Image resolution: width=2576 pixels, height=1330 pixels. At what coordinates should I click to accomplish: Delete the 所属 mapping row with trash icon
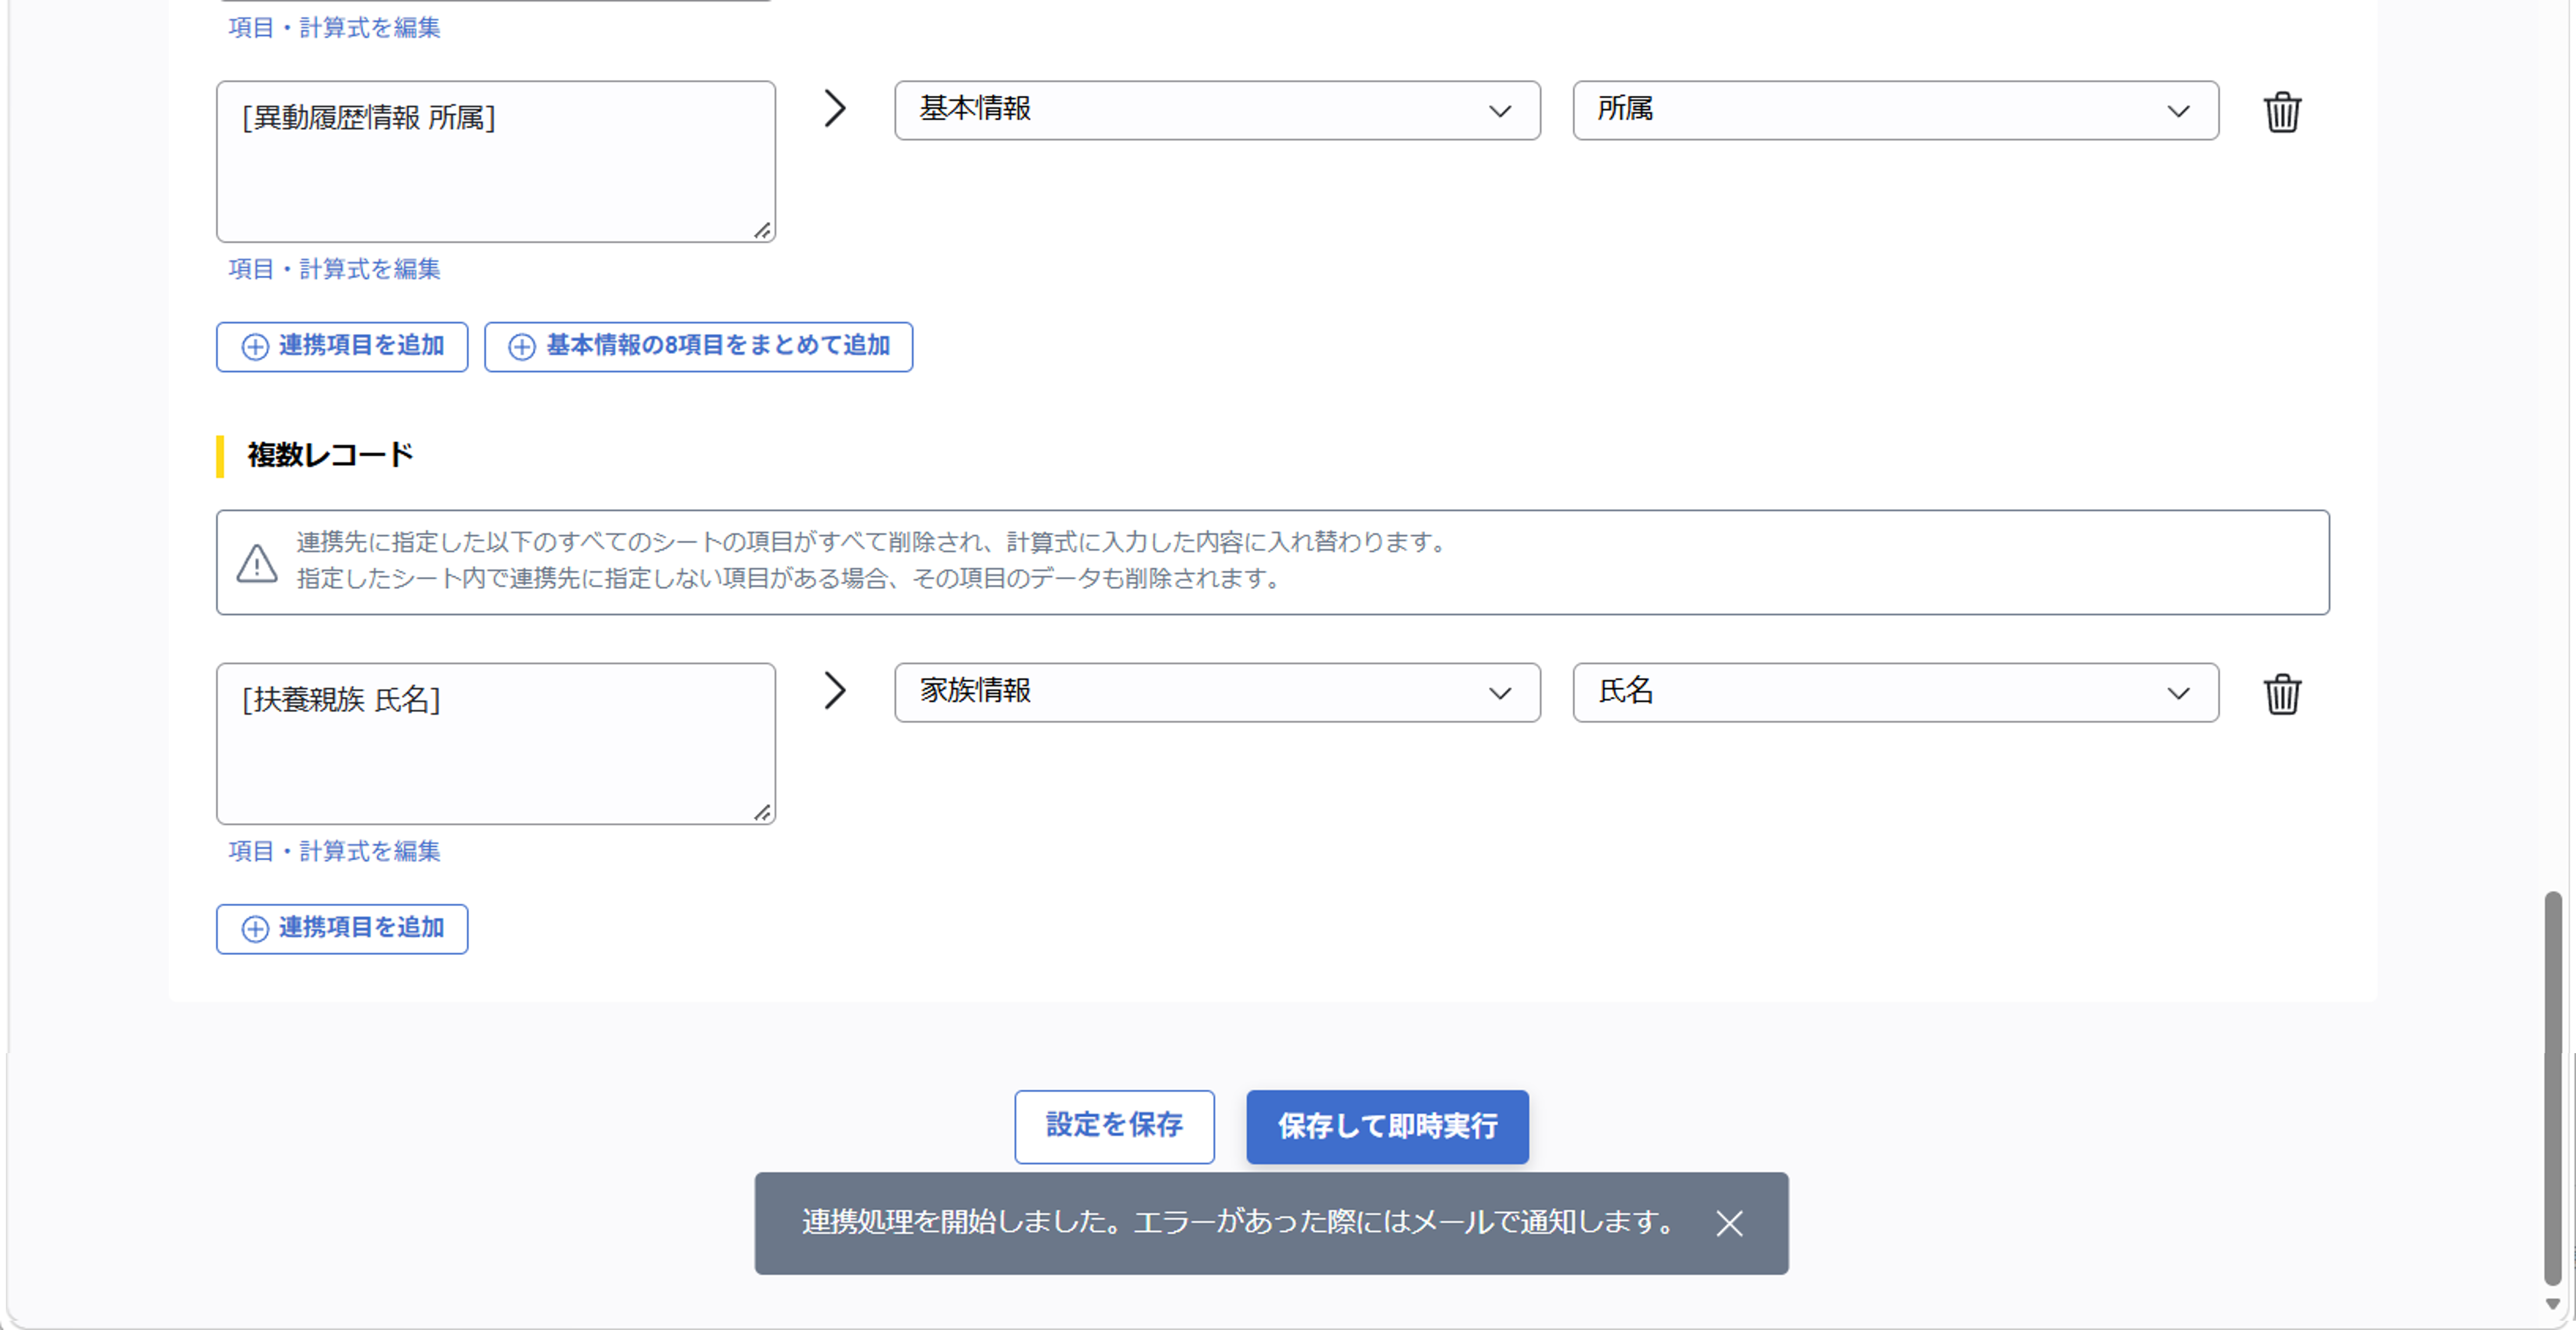[2282, 111]
